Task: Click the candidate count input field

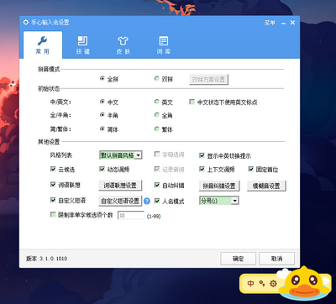Action: click(x=131, y=216)
